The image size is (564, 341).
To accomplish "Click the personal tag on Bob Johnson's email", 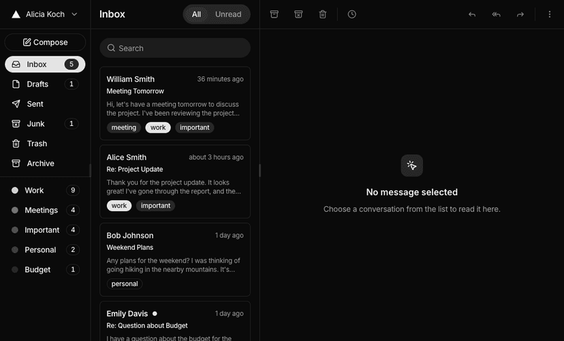I will tap(125, 284).
